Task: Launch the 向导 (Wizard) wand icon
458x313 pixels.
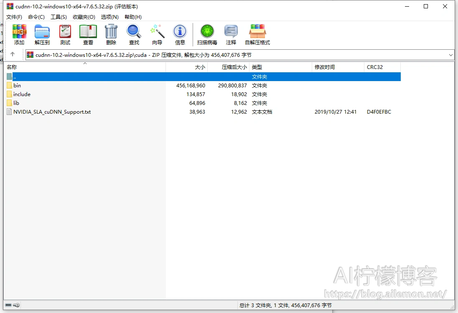Action: [x=157, y=31]
